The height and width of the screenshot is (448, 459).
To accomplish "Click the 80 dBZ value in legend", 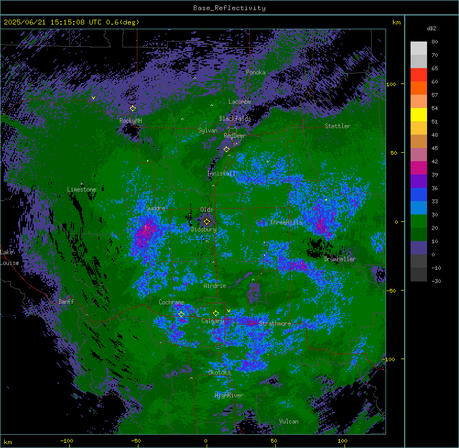I will pos(435,42).
